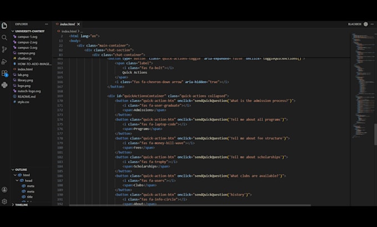Expand the TIMELINE section

pos(22,205)
